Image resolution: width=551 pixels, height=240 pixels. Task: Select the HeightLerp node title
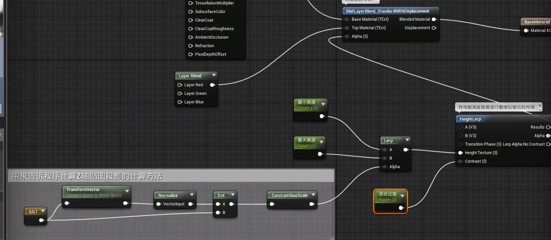coord(470,119)
